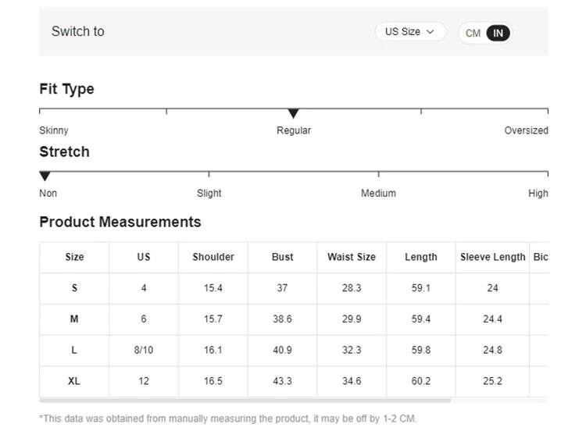Select the Sleeve Length column header
Screen dimensions: 586x431
pos(492,257)
